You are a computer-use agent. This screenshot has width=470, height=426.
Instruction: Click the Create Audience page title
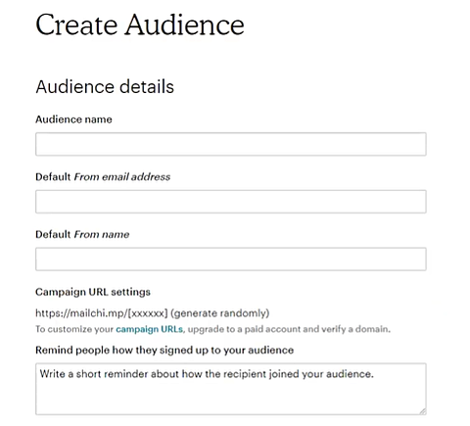(140, 24)
